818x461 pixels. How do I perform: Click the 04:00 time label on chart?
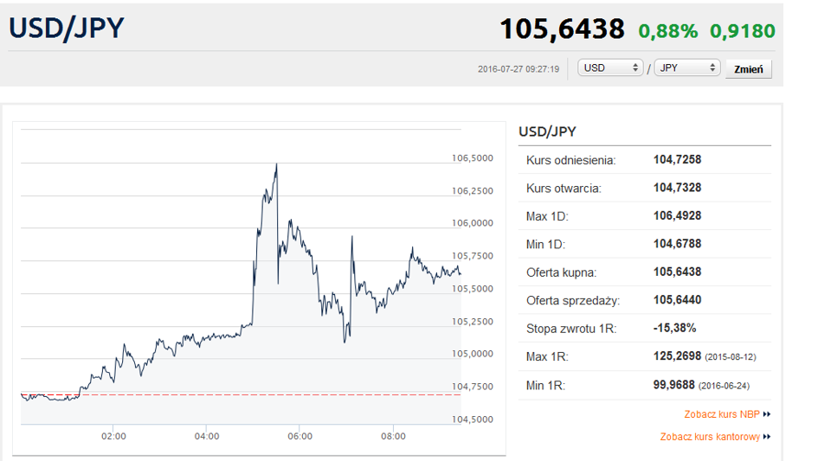(x=207, y=437)
